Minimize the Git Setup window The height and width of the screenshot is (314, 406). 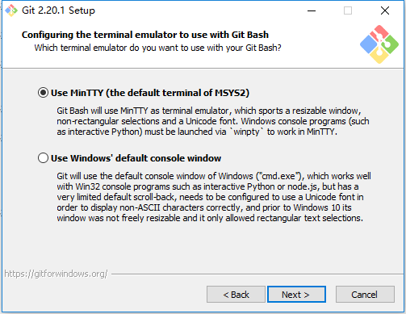point(312,10)
